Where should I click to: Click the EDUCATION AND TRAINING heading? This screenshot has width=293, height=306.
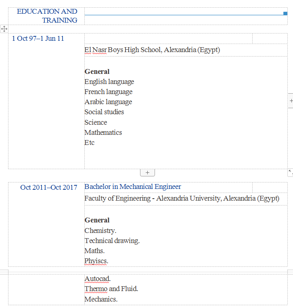[x=47, y=16]
